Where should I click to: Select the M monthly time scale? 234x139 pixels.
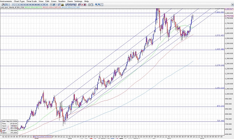[47, 4]
